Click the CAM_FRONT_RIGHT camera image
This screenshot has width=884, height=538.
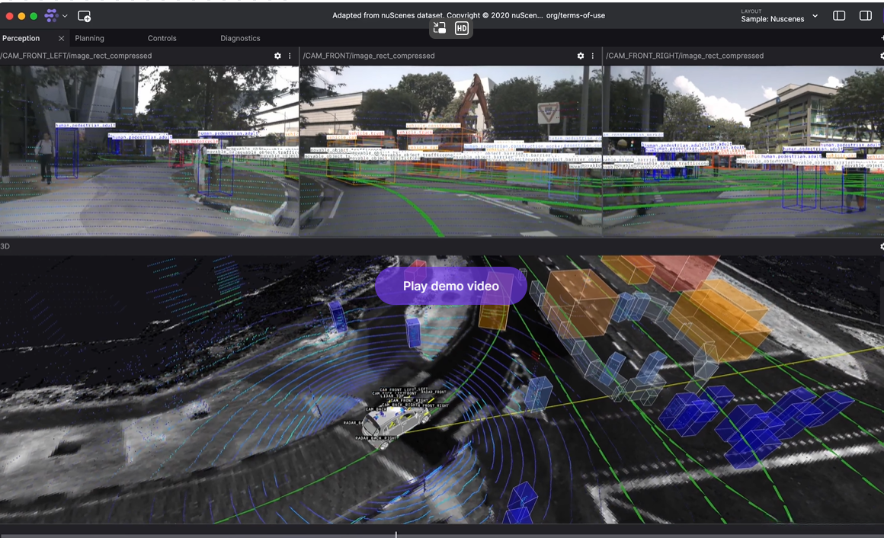click(743, 151)
